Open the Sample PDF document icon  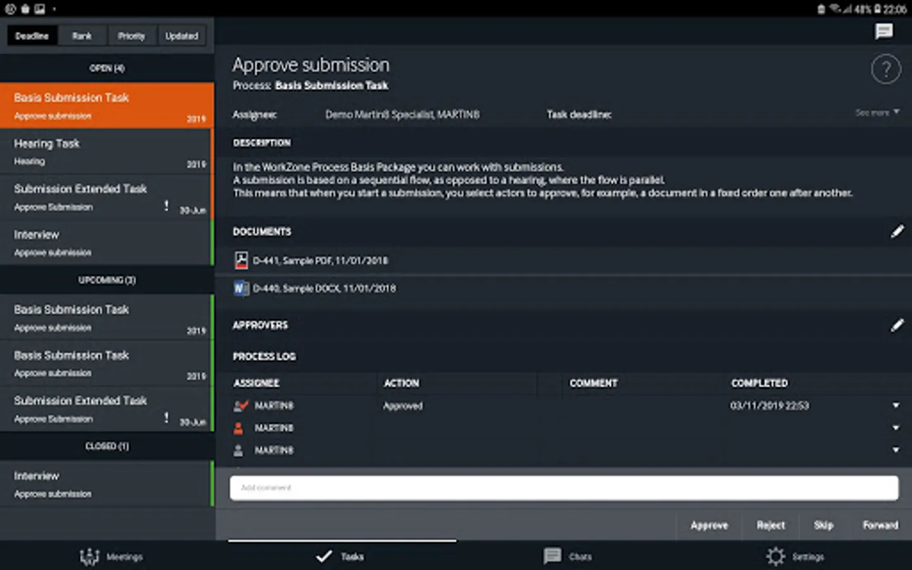tap(241, 260)
